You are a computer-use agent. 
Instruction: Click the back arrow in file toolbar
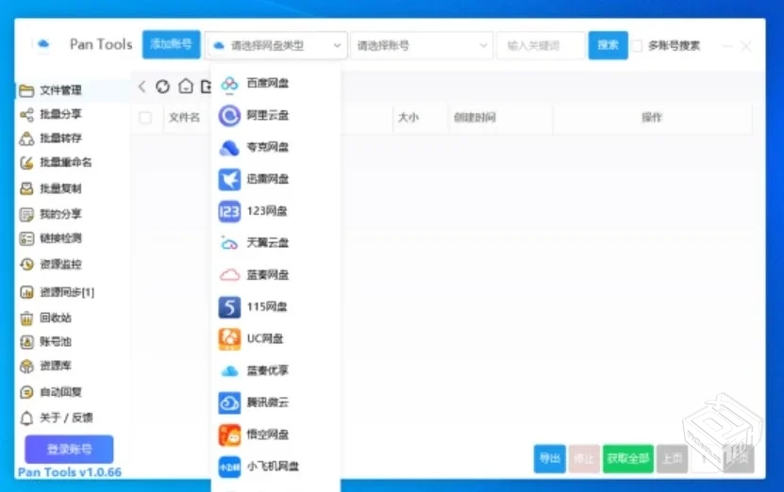point(142,87)
